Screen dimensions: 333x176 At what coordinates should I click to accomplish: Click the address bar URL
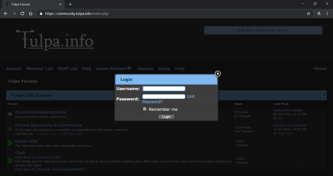click(77, 14)
